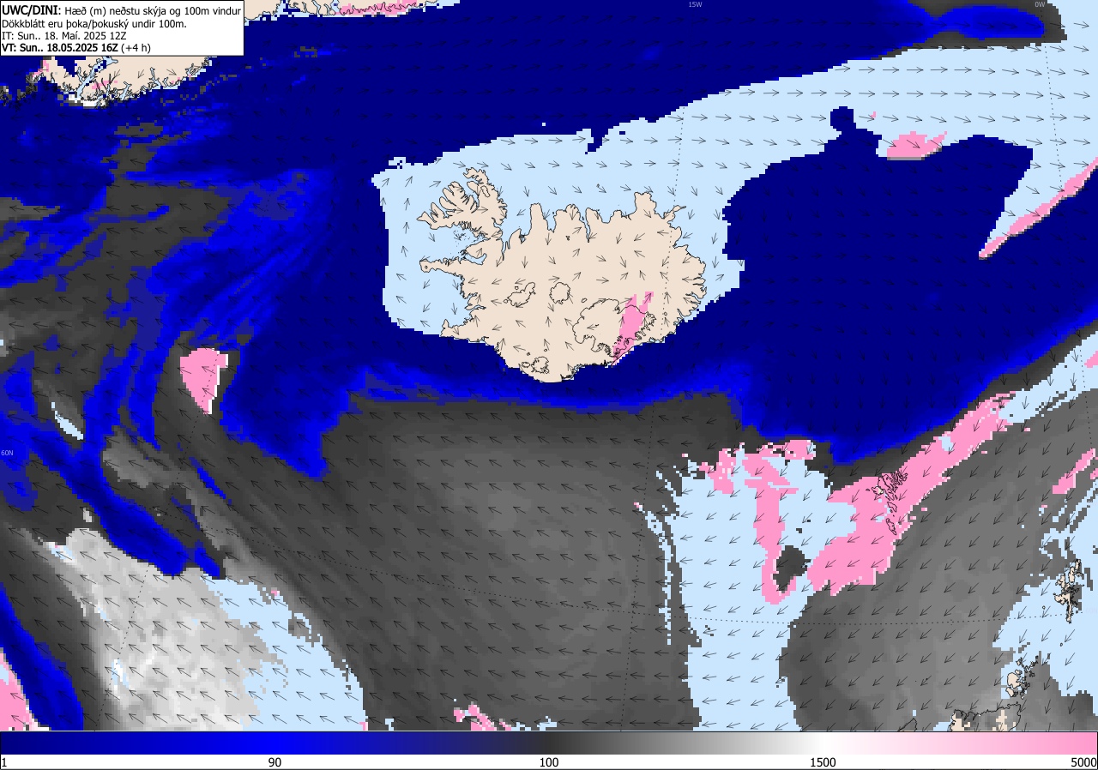Click the '15W' longitude label at the top of the map

click(695, 4)
